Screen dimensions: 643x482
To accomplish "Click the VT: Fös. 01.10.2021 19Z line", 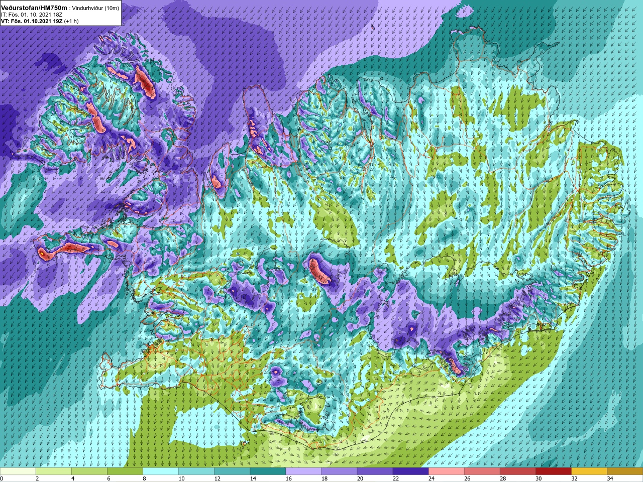I will (x=40, y=22).
